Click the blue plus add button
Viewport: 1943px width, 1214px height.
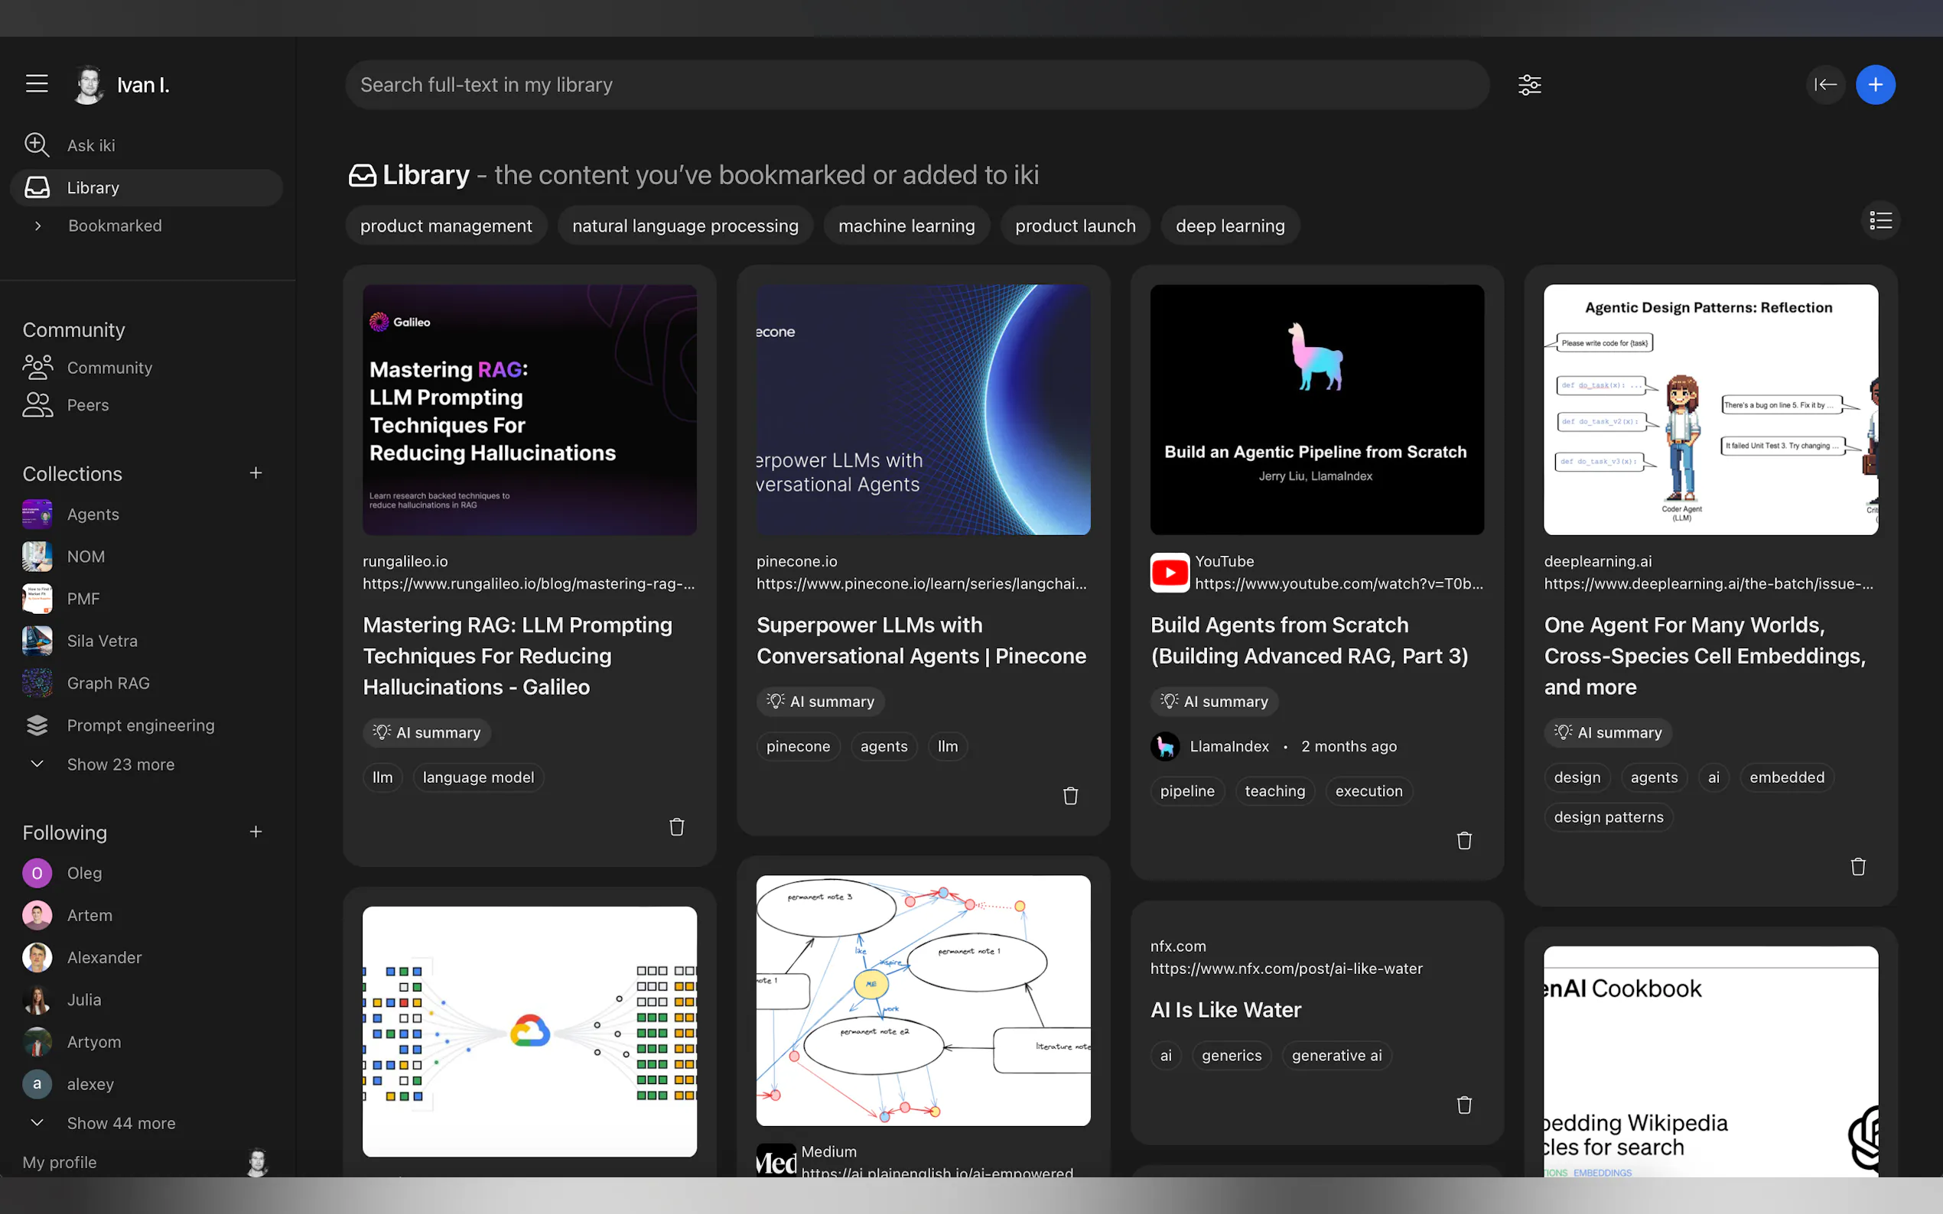(1875, 85)
